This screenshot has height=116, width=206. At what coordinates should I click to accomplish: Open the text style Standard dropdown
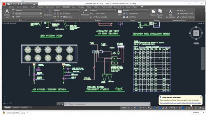[28, 10]
